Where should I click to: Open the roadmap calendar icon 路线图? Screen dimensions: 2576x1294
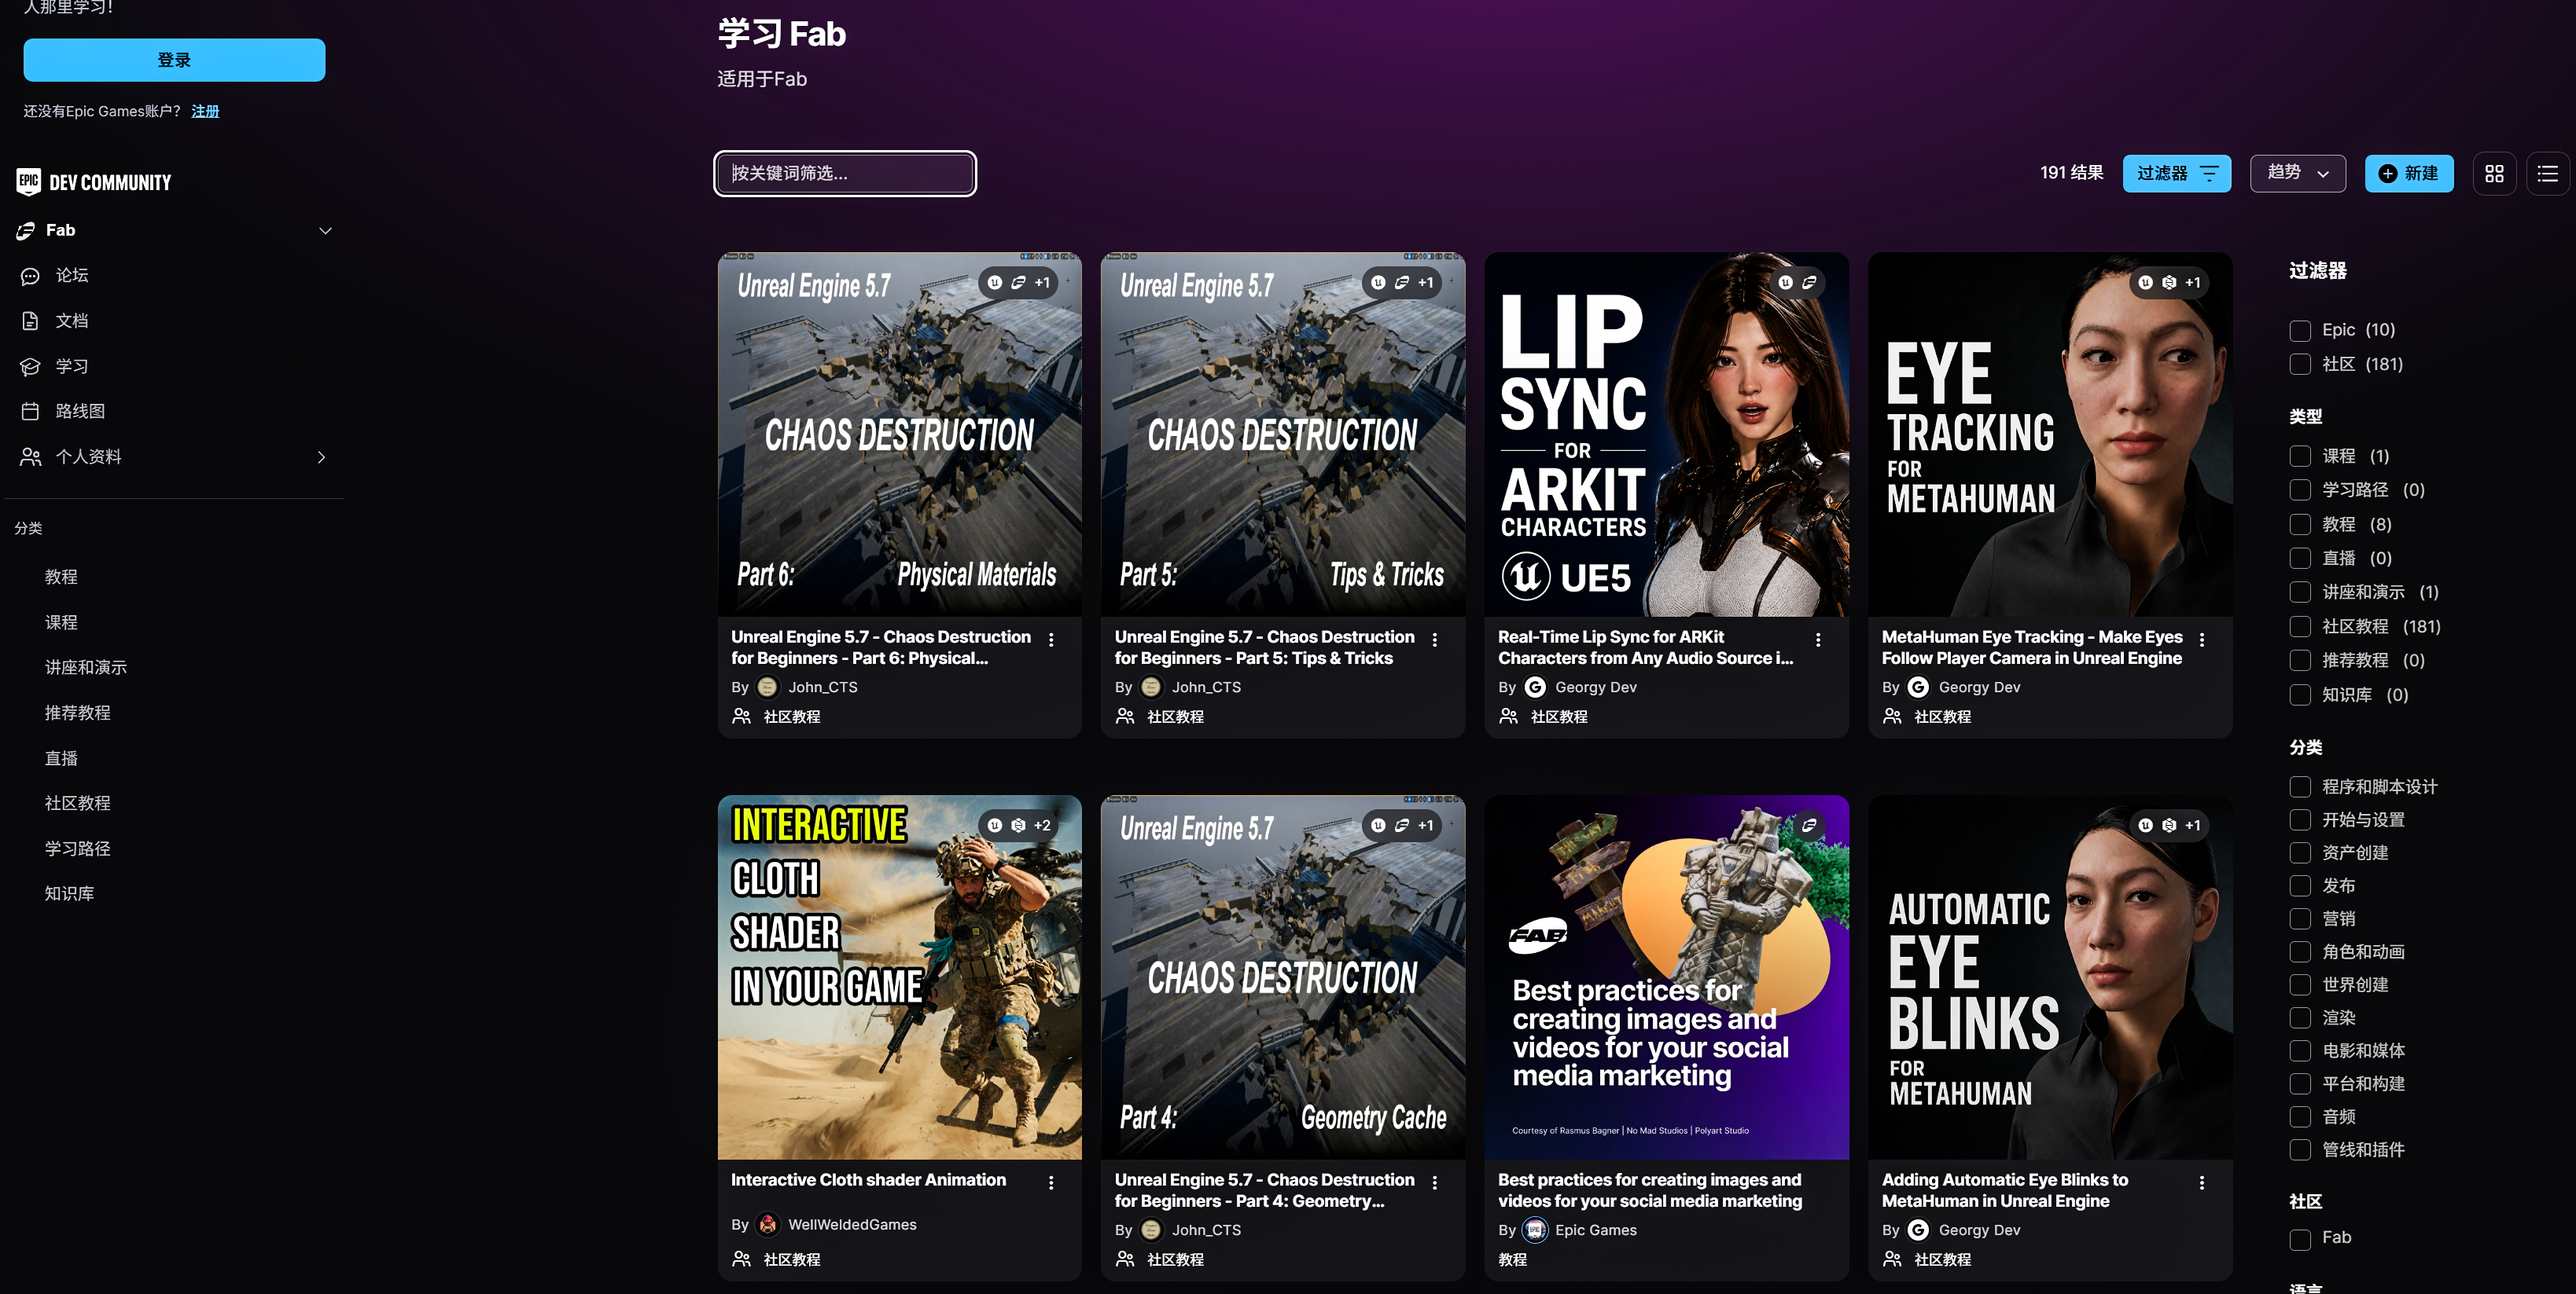point(30,412)
